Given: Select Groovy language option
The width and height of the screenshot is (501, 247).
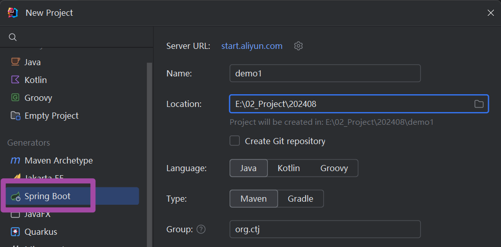Looking at the screenshot, I should 334,168.
